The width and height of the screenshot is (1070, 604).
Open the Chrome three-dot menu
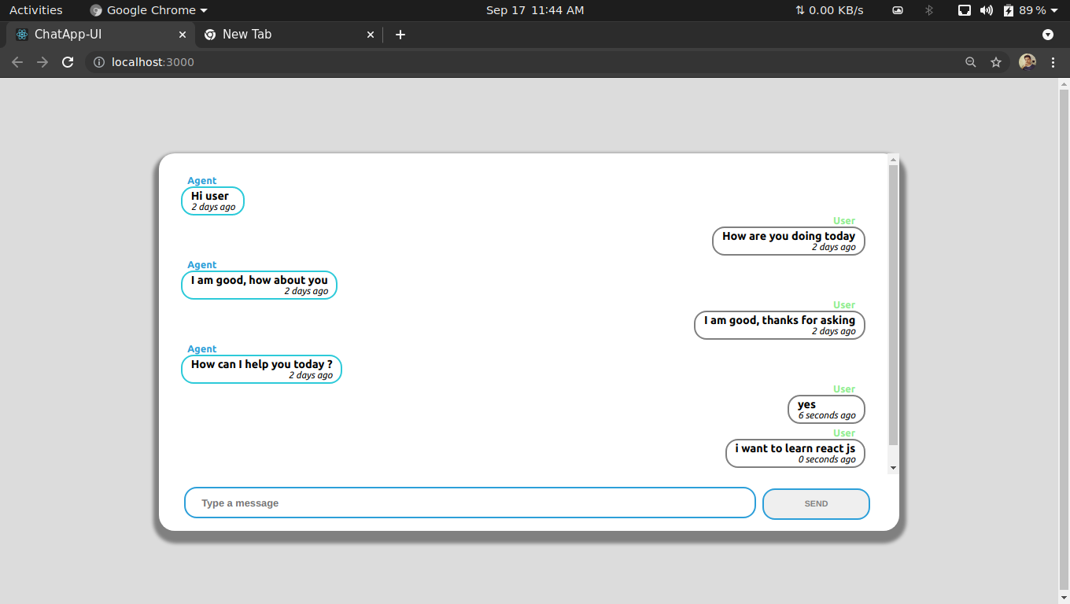1053,61
